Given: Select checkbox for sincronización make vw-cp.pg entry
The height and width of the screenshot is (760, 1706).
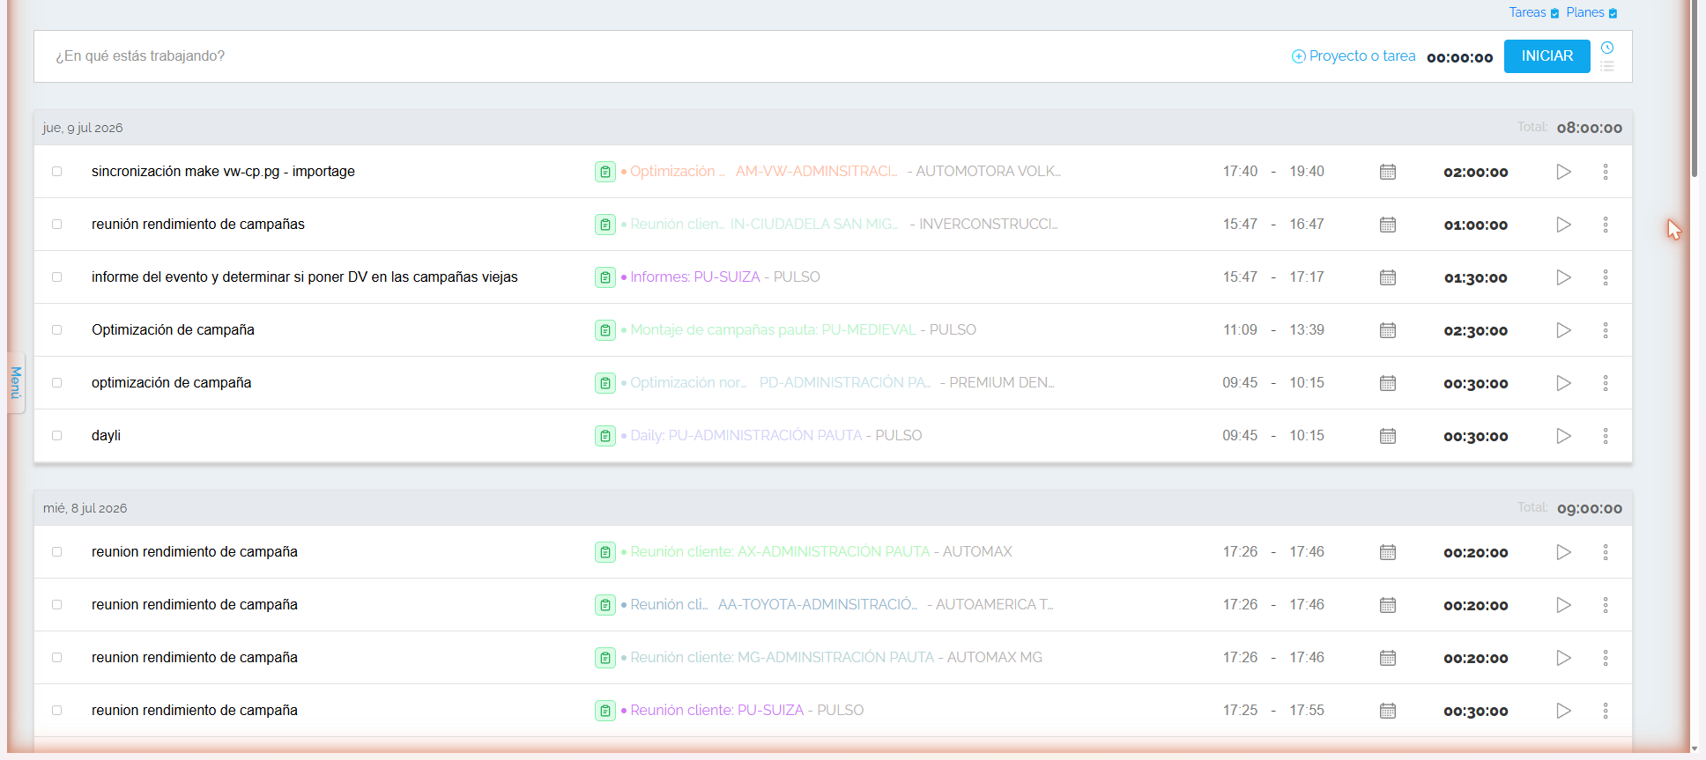Looking at the screenshot, I should tap(56, 172).
